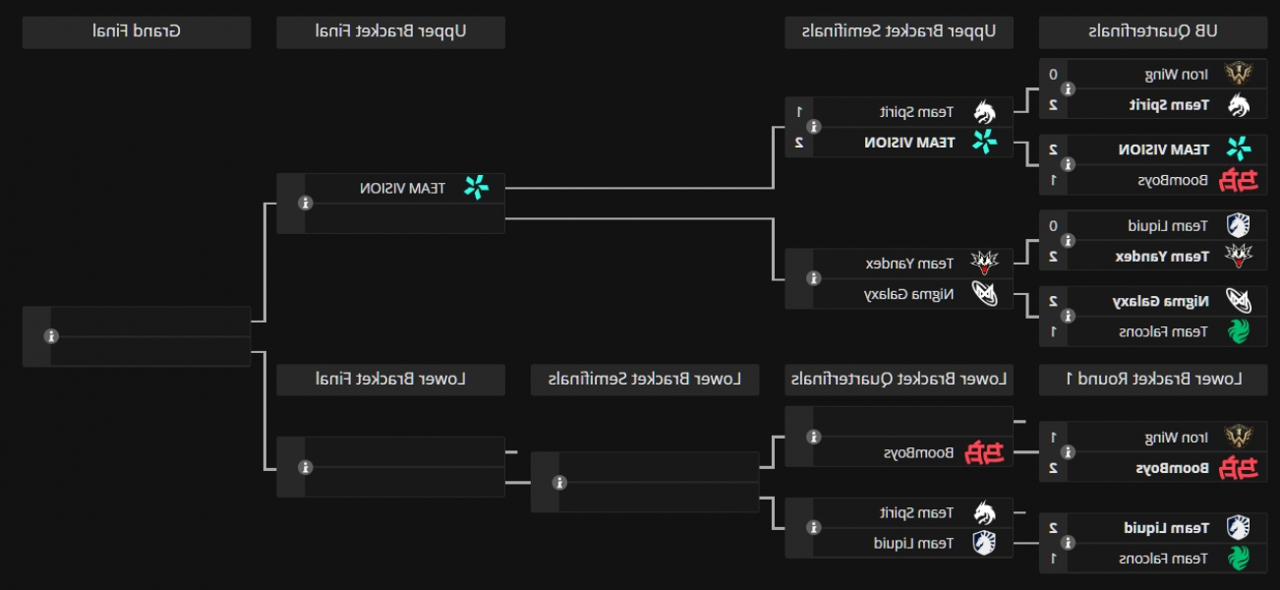
Task: View info for Team Spirit vs TEAM VISION semifinal
Action: pos(813,127)
